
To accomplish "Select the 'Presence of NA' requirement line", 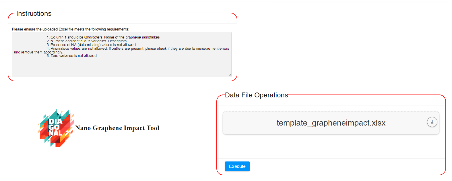I will (x=93, y=45).
